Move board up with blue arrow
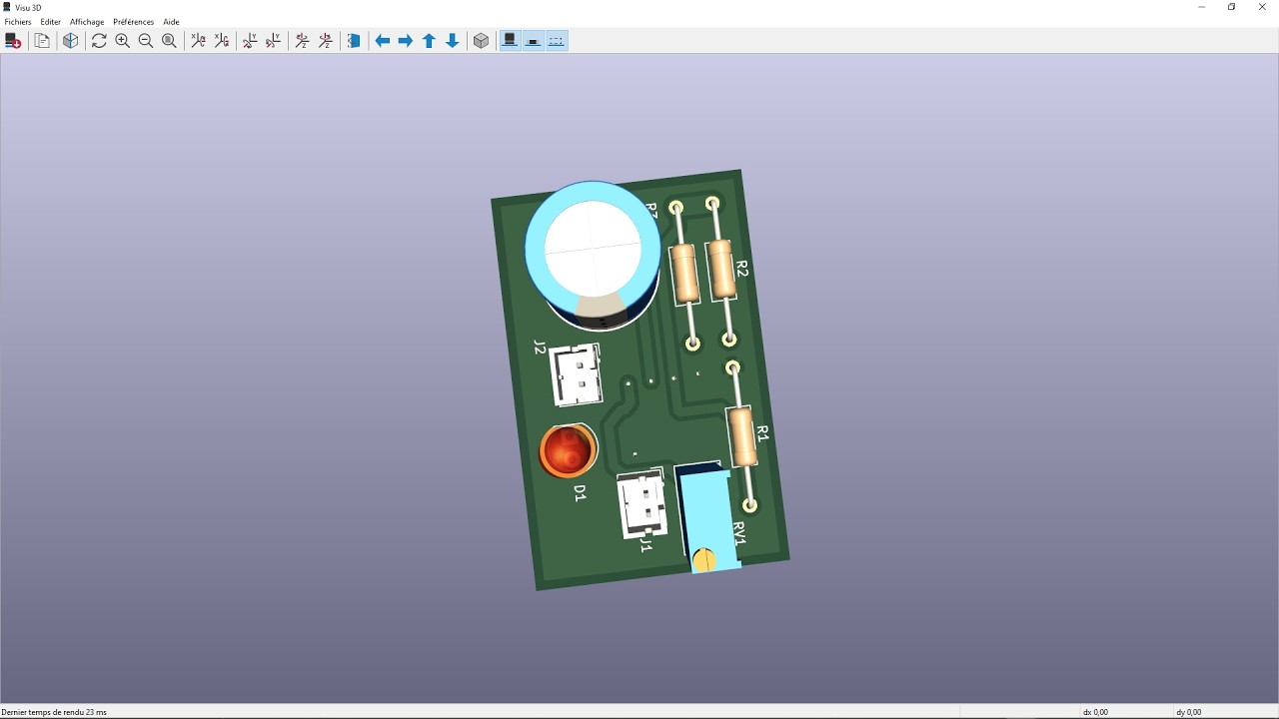 click(x=429, y=41)
